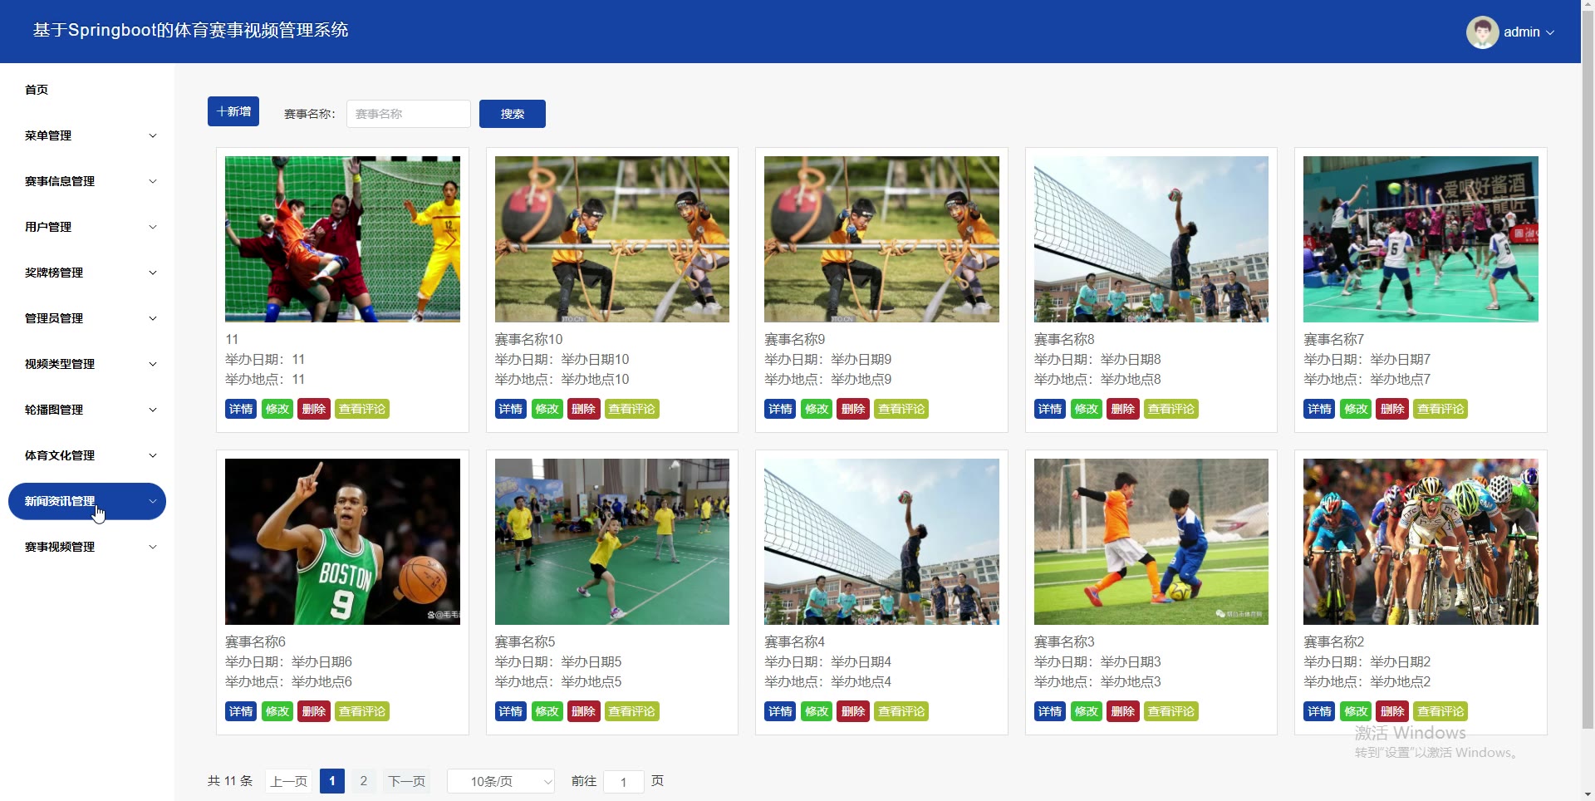
Task: Click the 赛事名称10 title text
Action: pyautogui.click(x=529, y=339)
